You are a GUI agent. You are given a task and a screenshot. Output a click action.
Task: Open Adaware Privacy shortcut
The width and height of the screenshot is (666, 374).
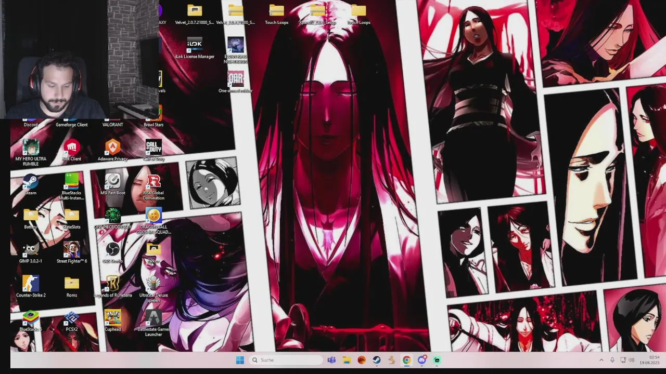coord(112,151)
